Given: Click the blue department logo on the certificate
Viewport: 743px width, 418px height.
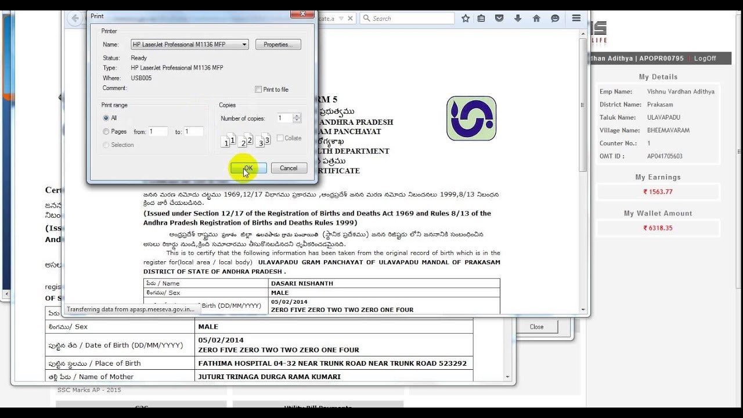Looking at the screenshot, I should 471,118.
